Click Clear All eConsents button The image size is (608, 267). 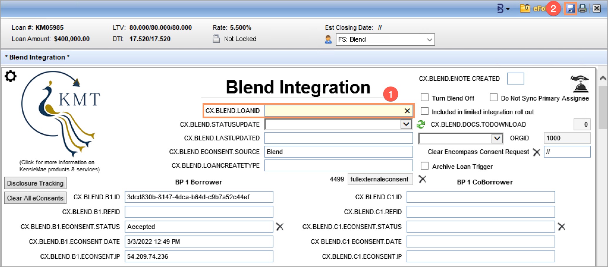click(x=35, y=198)
